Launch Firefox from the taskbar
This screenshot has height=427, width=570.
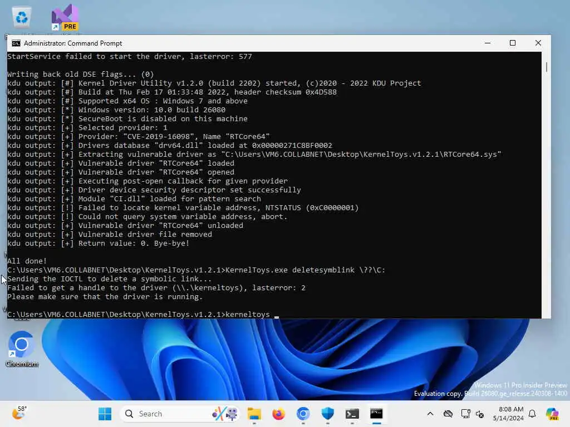tap(278, 414)
